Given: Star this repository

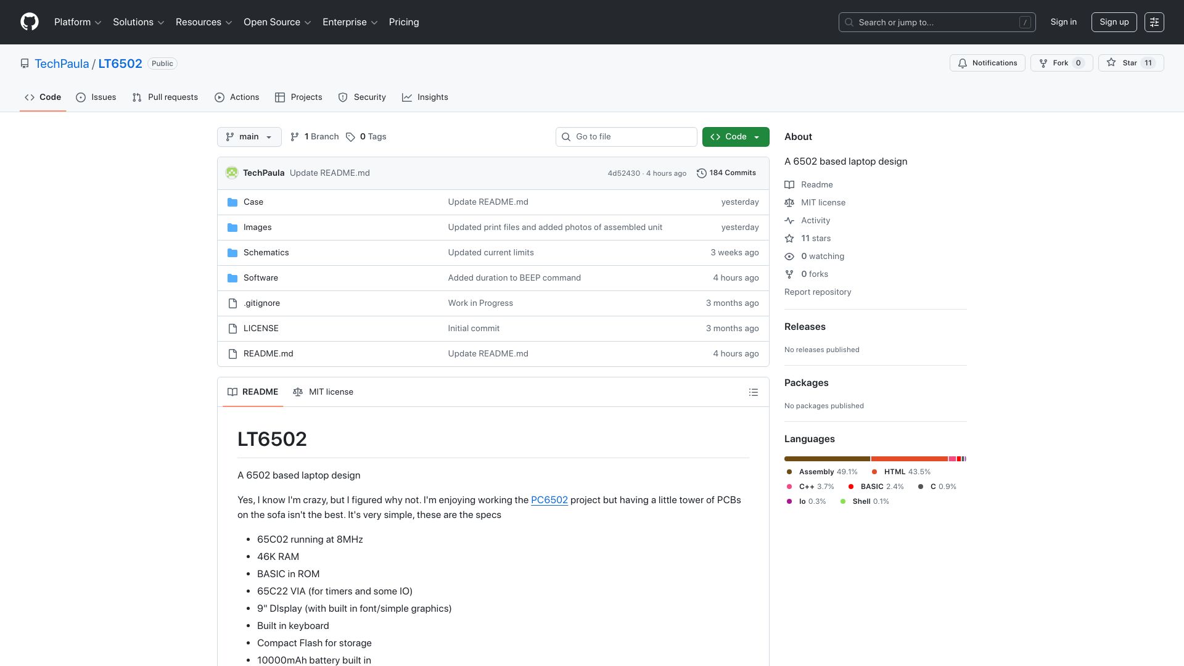Looking at the screenshot, I should pyautogui.click(x=1130, y=63).
